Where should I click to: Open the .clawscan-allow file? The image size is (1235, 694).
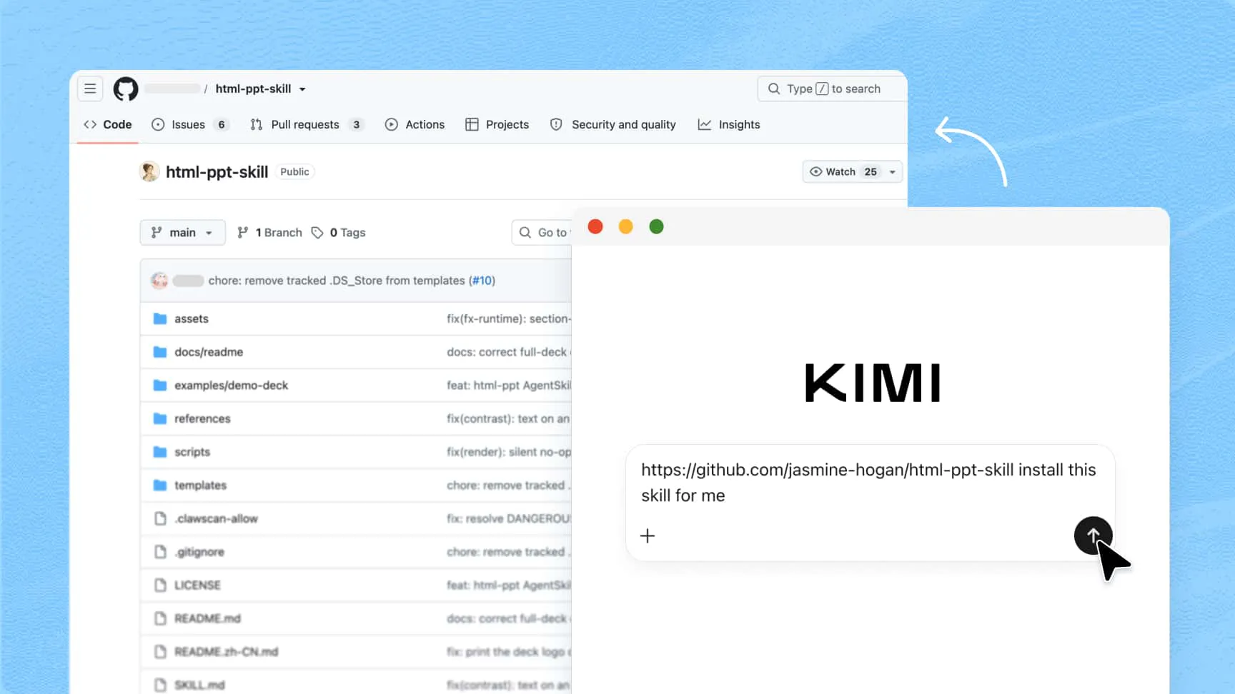tap(216, 518)
